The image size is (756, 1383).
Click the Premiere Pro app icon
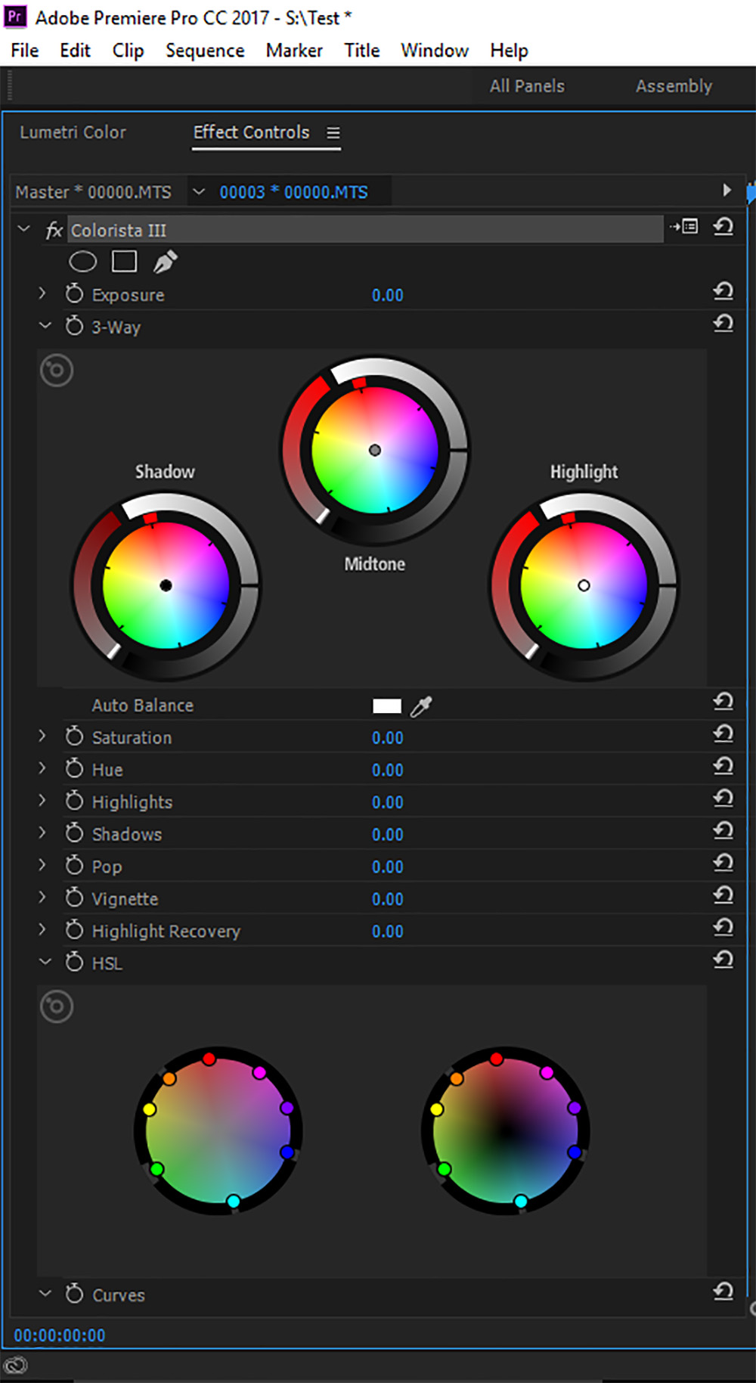click(15, 17)
